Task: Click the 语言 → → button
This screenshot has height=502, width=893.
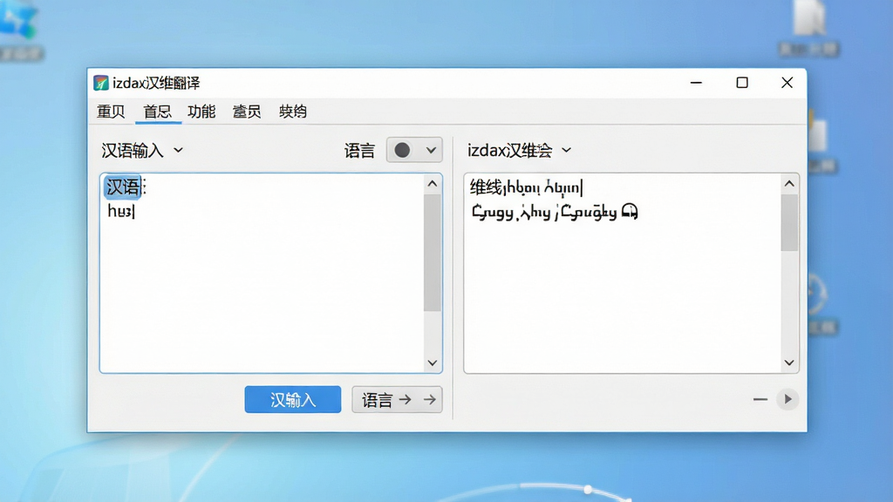Action: [x=397, y=399]
